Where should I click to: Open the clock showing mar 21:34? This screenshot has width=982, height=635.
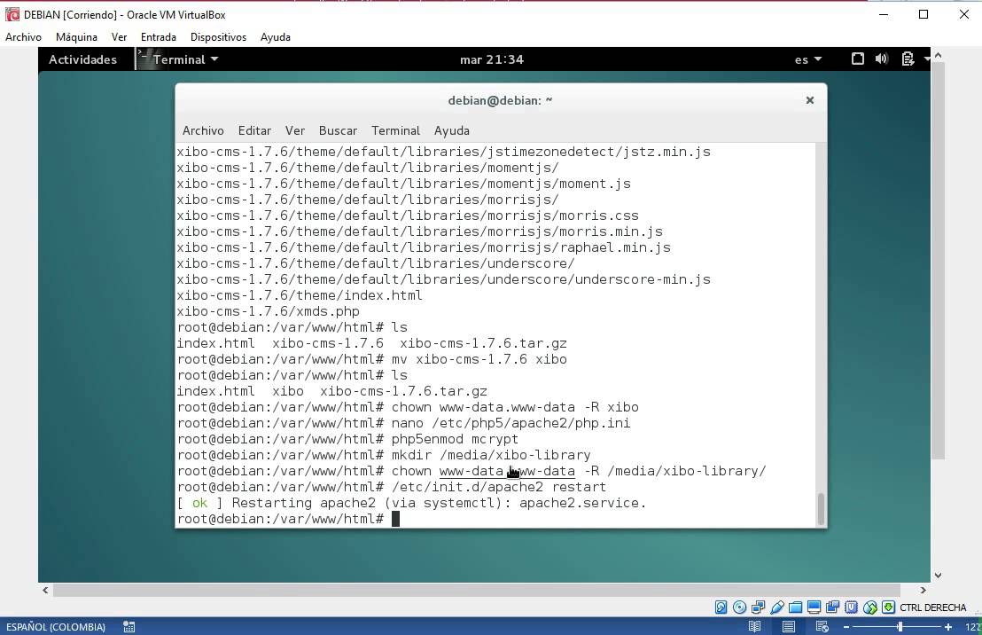pos(492,59)
